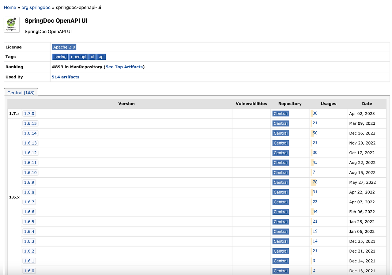
Task: Open the 43 usages link for 1.6.11
Action: [x=315, y=162]
